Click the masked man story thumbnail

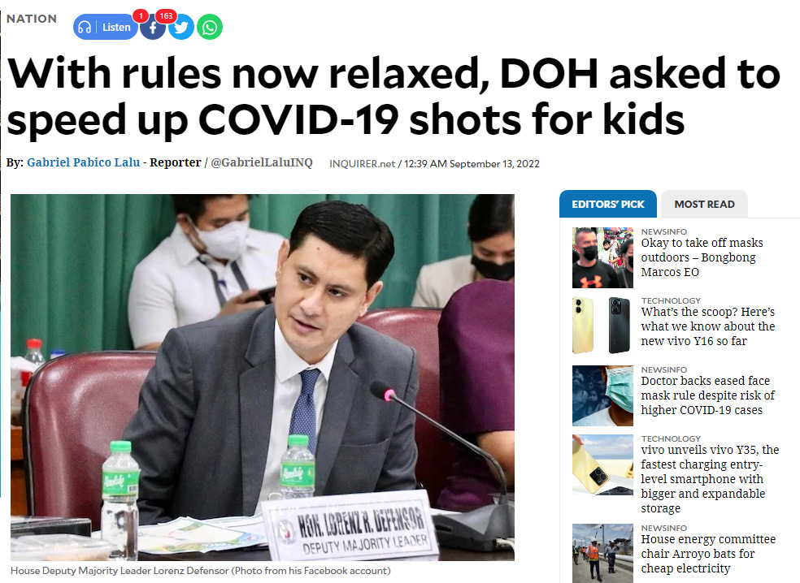602,258
